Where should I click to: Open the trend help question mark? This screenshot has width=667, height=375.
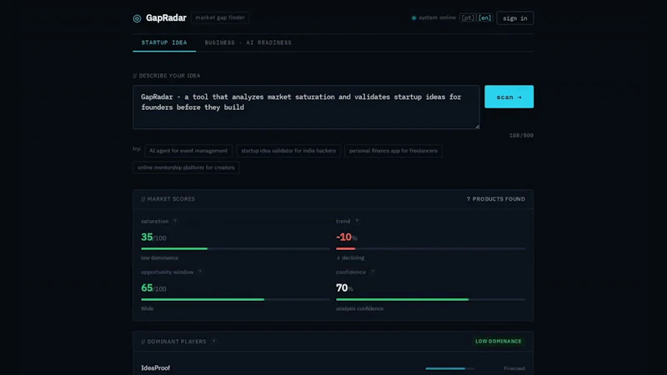coord(357,221)
